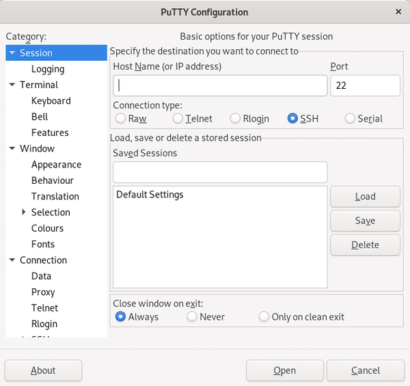Expand the Selection subcategory arrow
Viewport: 410px width, 386px height.
click(x=23, y=212)
